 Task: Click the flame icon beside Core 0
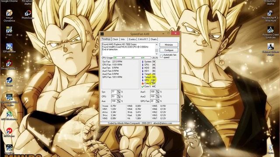(143, 83)
